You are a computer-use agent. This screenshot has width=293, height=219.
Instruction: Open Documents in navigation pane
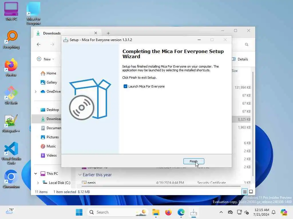(51, 128)
